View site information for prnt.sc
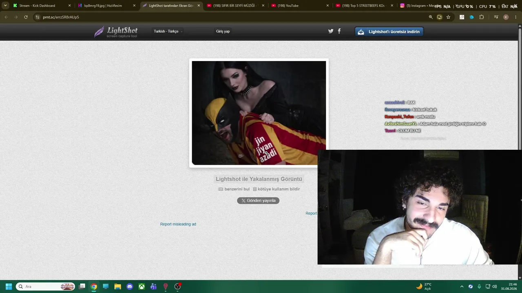Image resolution: width=522 pixels, height=293 pixels. (x=38, y=17)
